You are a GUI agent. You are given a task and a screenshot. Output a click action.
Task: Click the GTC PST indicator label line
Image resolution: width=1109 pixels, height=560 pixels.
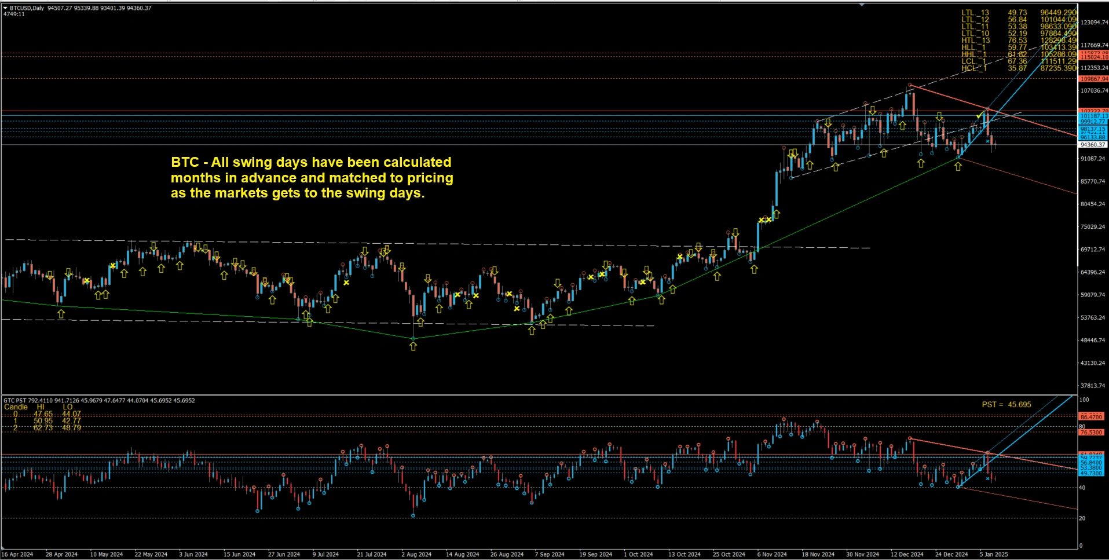point(99,400)
